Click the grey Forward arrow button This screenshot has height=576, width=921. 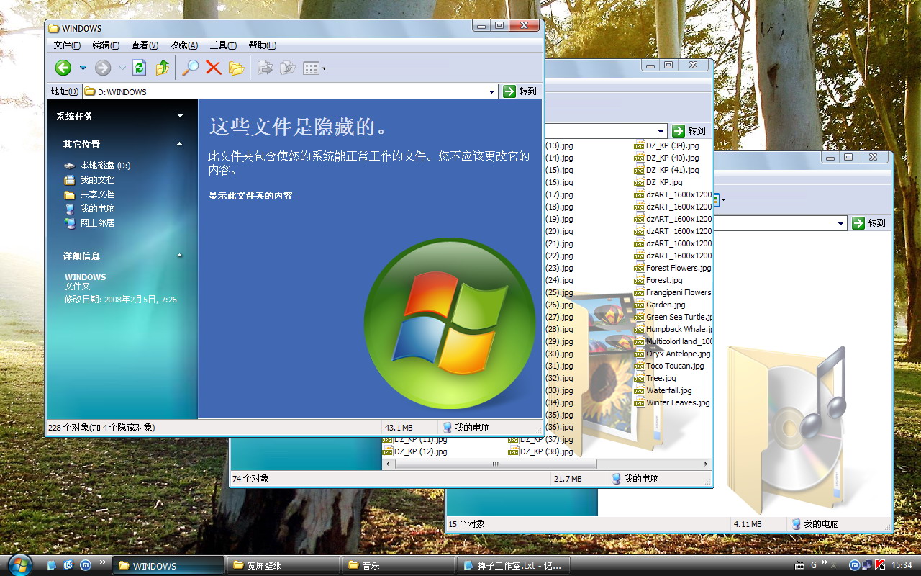coord(103,68)
